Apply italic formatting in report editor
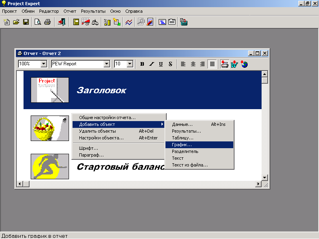 click(x=152, y=64)
